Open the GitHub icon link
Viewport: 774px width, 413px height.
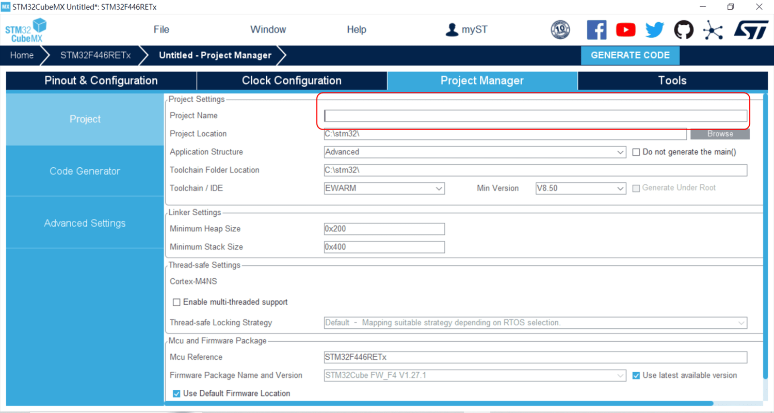click(684, 29)
